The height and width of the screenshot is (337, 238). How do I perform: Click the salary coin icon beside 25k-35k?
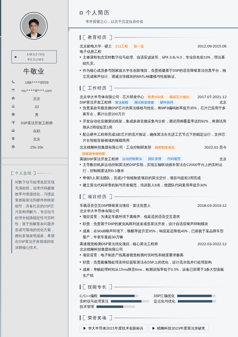[13, 147]
